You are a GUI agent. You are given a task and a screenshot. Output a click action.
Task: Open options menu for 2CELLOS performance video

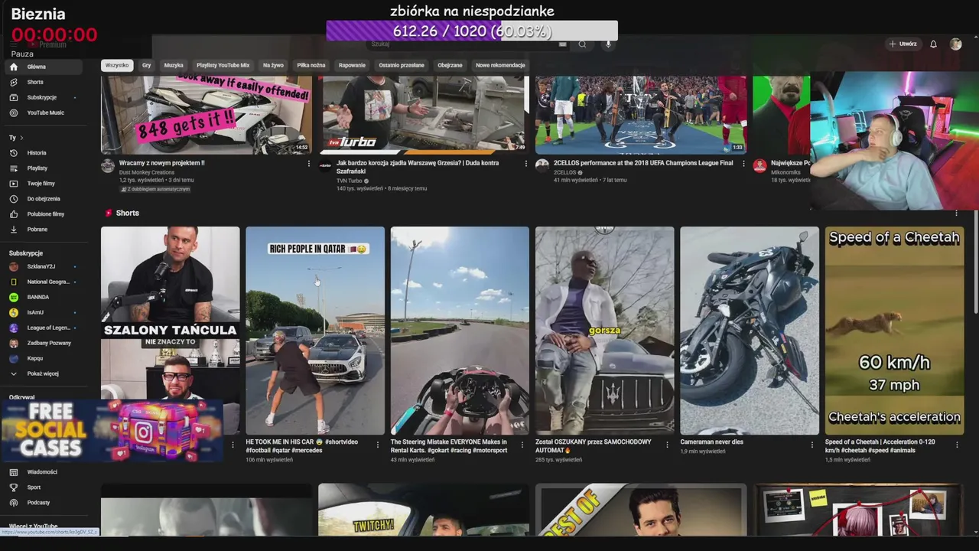743,163
